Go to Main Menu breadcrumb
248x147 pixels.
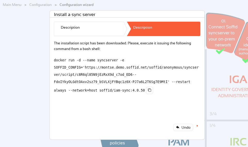[x=12, y=5]
